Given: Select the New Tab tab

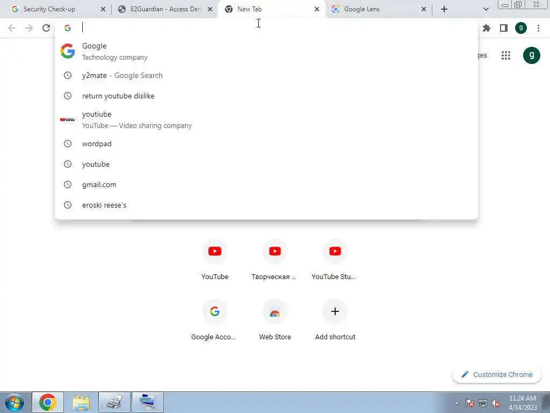Looking at the screenshot, I should (x=272, y=9).
